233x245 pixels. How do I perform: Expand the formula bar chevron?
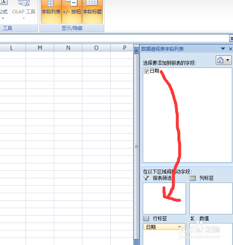[231, 38]
